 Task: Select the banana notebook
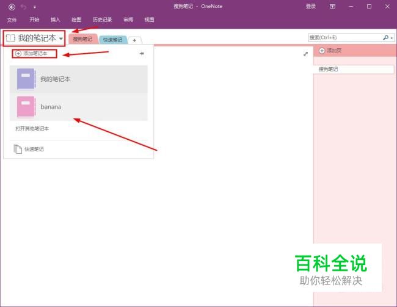click(79, 107)
